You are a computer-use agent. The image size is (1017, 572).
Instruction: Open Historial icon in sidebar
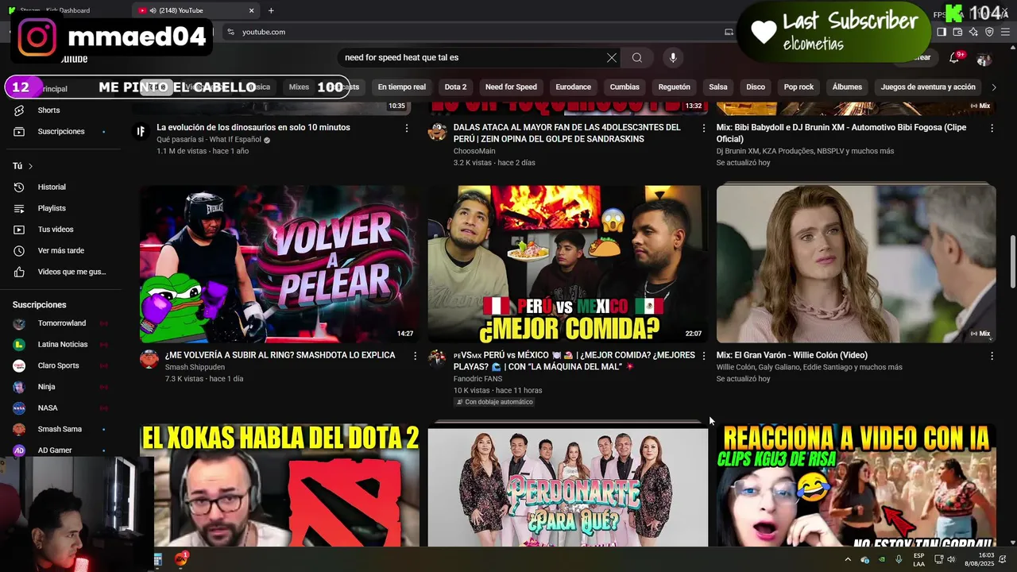click(x=19, y=187)
